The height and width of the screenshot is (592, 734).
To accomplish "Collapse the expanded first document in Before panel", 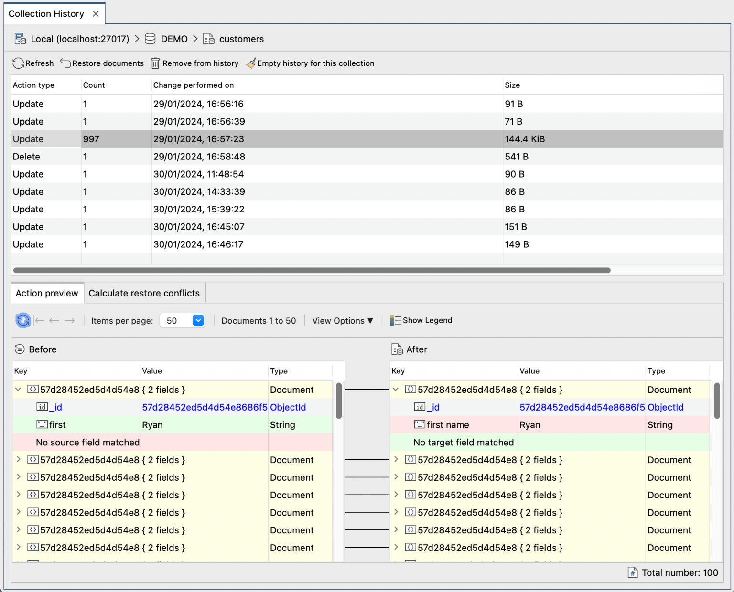I will click(x=18, y=389).
